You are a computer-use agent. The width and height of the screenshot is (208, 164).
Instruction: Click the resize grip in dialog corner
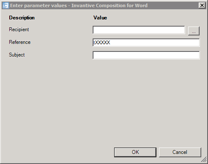coord(204,160)
